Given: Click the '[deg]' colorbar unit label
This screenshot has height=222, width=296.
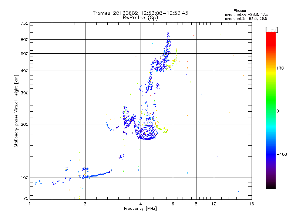Looking at the screenshot, I should tap(272, 30).
